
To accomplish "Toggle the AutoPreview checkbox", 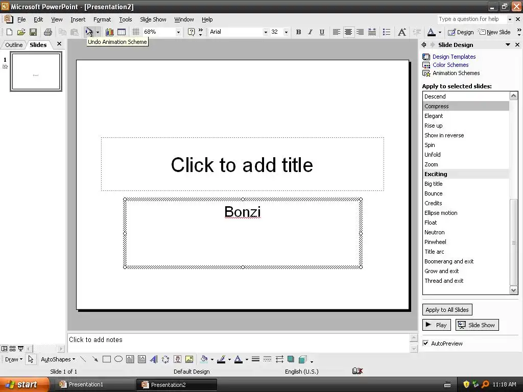I will click(425, 343).
